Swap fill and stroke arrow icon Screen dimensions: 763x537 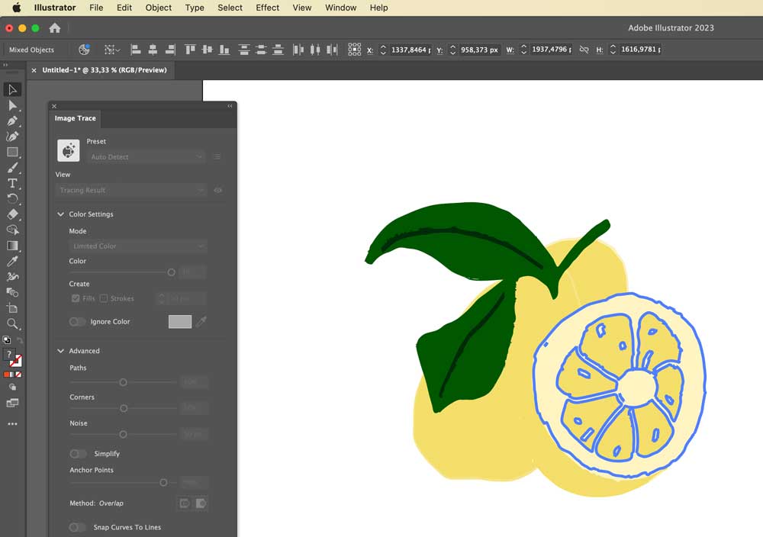(20, 340)
